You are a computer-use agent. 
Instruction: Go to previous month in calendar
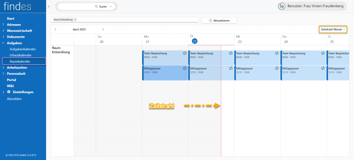(56, 29)
